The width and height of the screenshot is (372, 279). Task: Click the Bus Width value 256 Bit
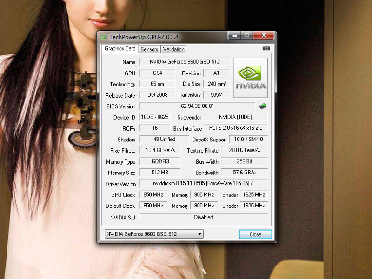[x=245, y=161]
